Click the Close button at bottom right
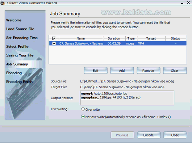This screenshot has height=143, width=192. coord(175,135)
